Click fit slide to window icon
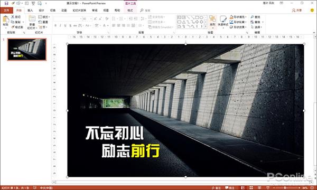 click(x=311, y=188)
